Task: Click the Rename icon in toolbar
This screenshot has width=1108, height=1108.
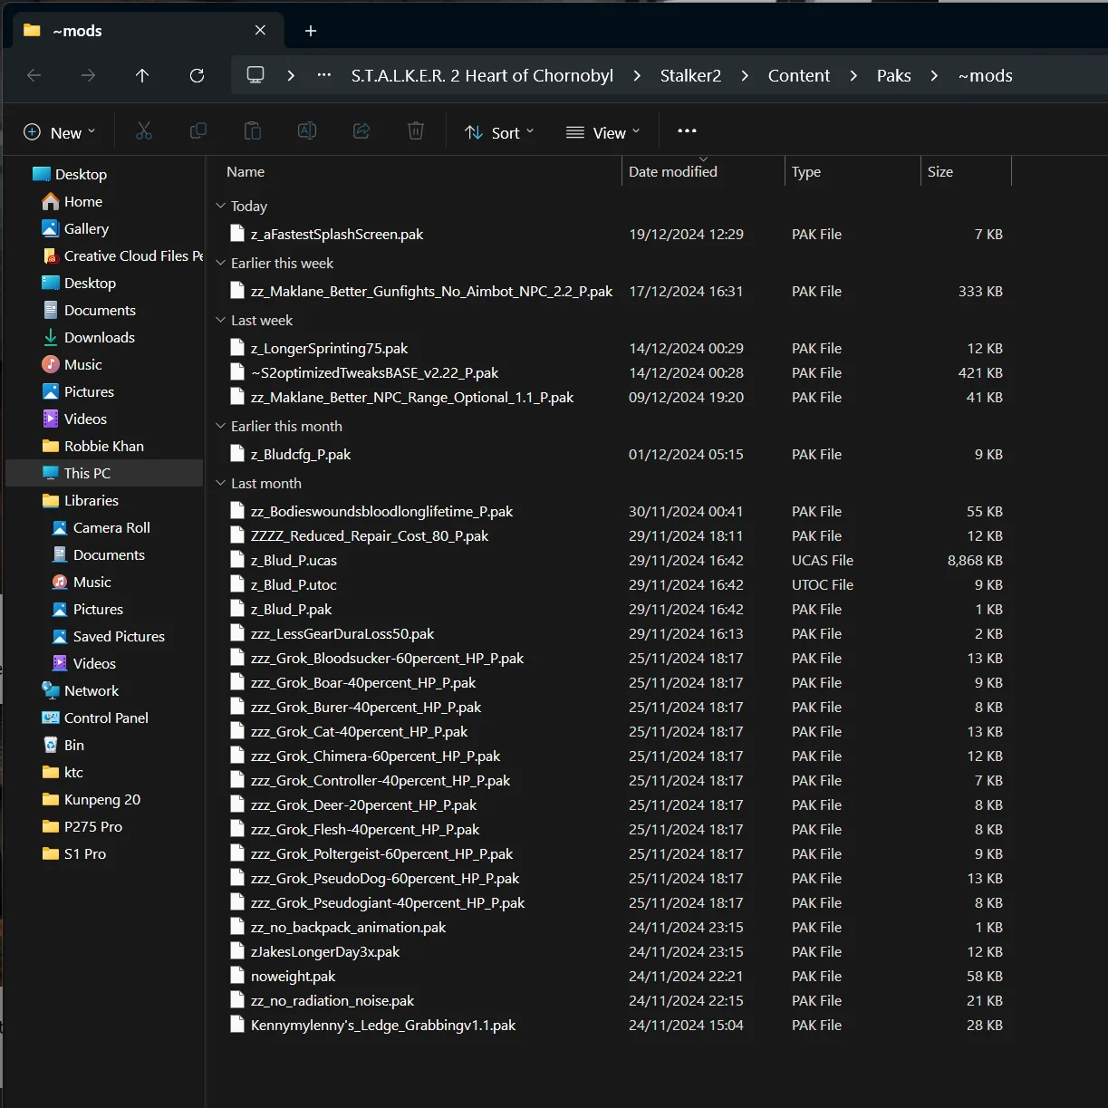Action: point(307,131)
